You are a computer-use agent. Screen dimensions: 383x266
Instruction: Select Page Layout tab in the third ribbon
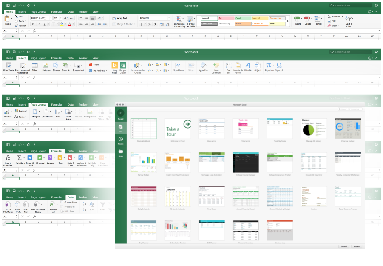click(x=38, y=105)
